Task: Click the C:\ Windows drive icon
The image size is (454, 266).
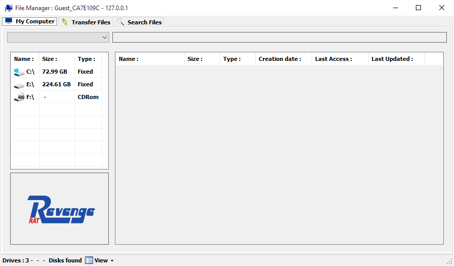Action: pos(19,72)
